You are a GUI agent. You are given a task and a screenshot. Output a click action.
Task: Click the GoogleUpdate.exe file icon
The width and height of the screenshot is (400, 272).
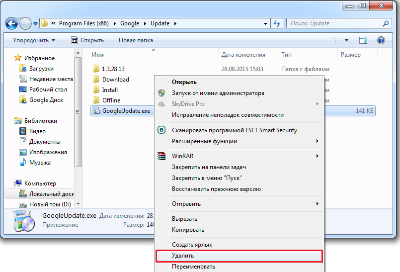tap(96, 111)
